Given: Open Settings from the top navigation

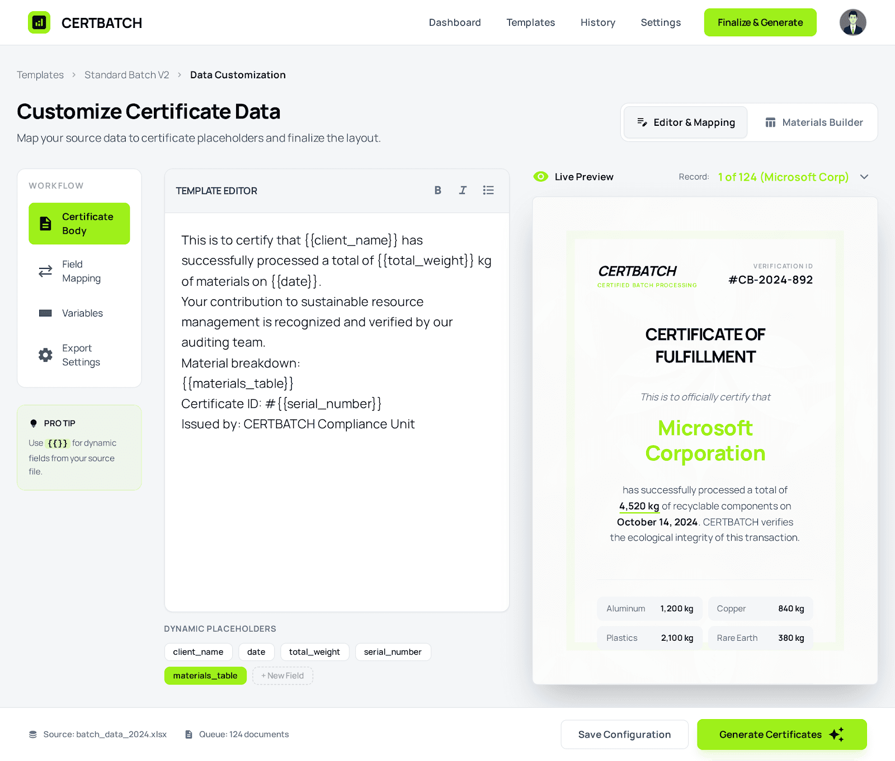Looking at the screenshot, I should [x=661, y=22].
